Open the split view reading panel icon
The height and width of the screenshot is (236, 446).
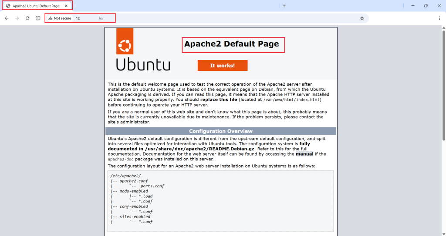point(38,18)
